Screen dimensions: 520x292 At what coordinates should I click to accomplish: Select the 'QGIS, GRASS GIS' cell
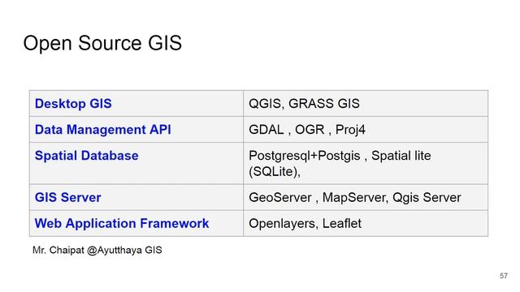coord(366,103)
